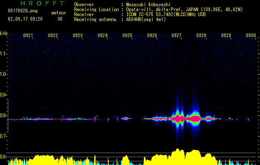Click the 0923 time marker

(78, 35)
